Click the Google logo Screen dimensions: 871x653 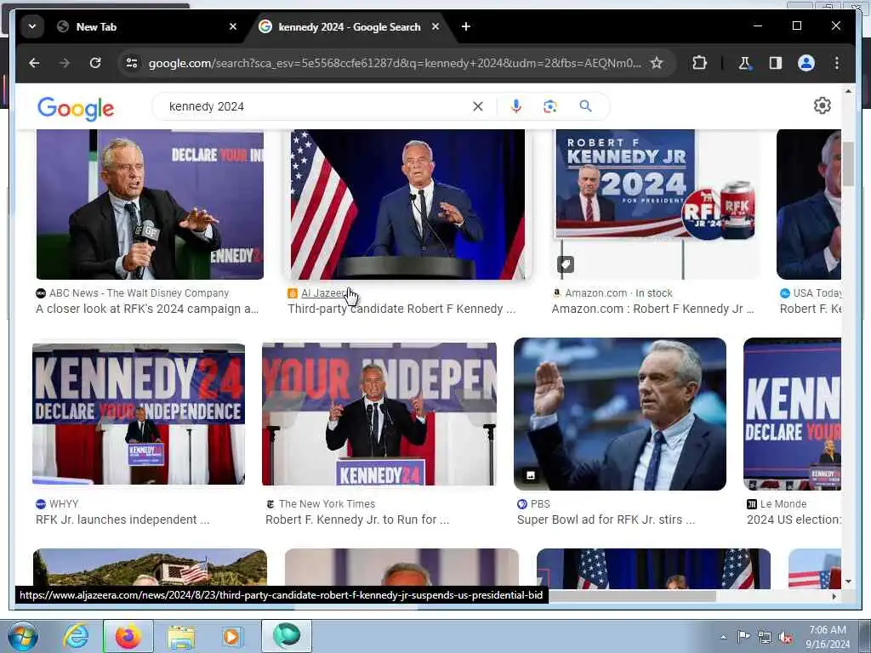(76, 108)
